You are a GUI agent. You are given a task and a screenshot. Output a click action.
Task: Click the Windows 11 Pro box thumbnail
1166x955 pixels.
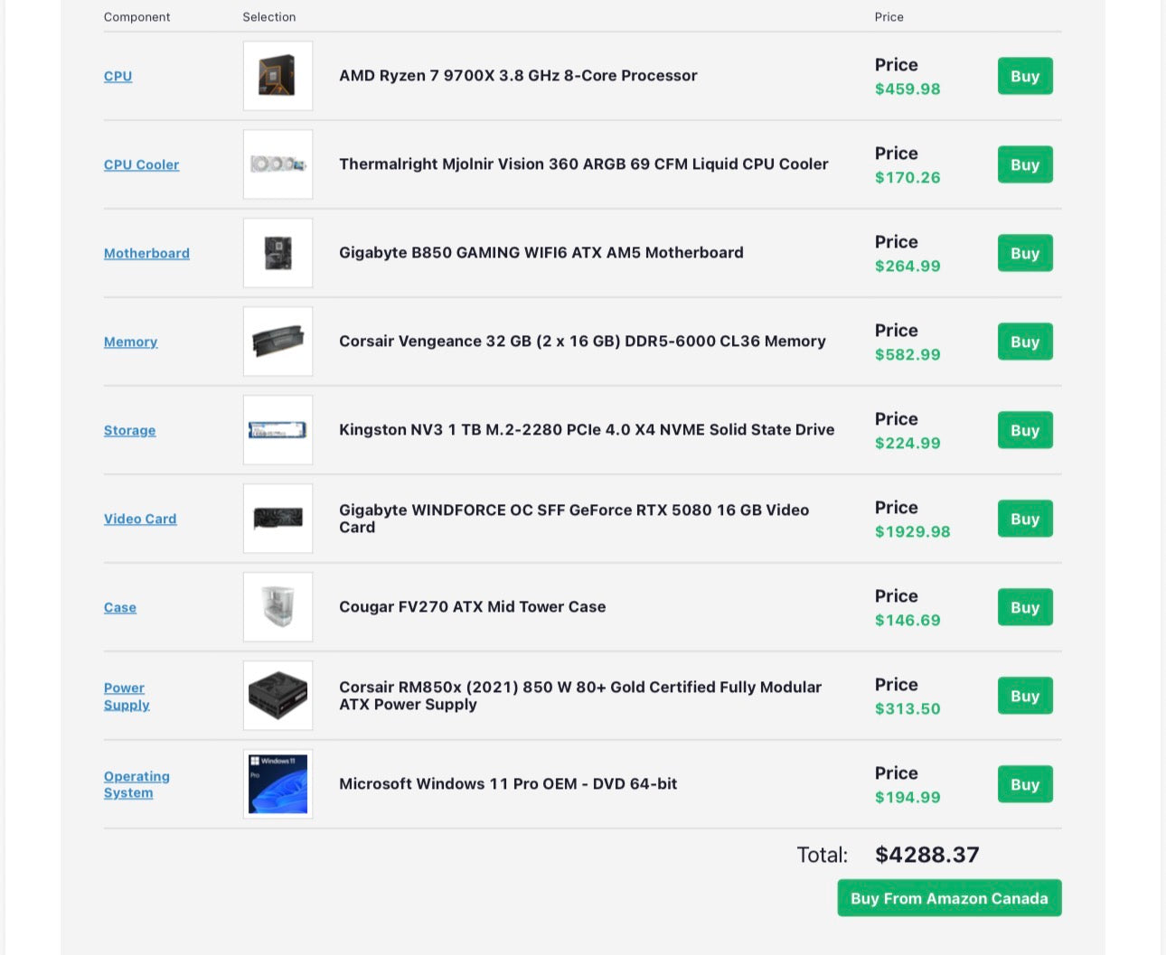pos(277,784)
